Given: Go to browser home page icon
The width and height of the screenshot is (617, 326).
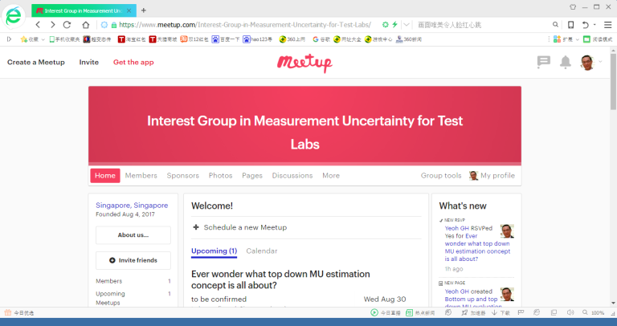Looking at the screenshot, I should 86,25.
